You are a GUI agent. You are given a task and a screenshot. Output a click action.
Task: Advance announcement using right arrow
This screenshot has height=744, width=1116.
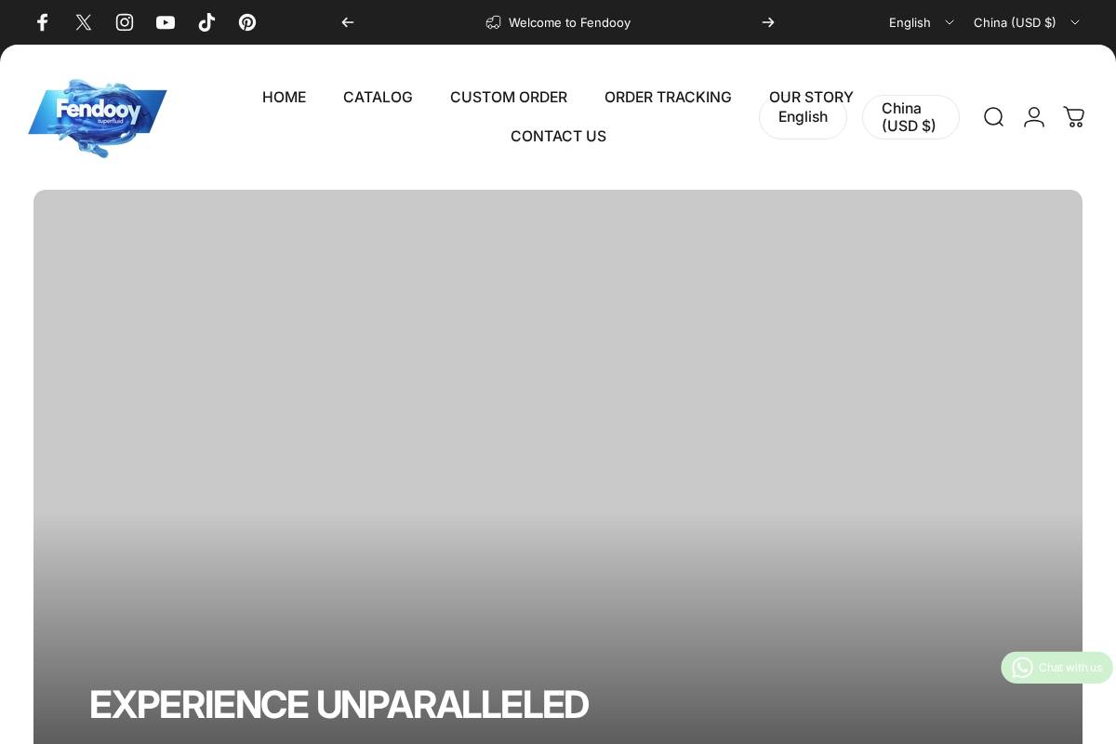tap(768, 22)
